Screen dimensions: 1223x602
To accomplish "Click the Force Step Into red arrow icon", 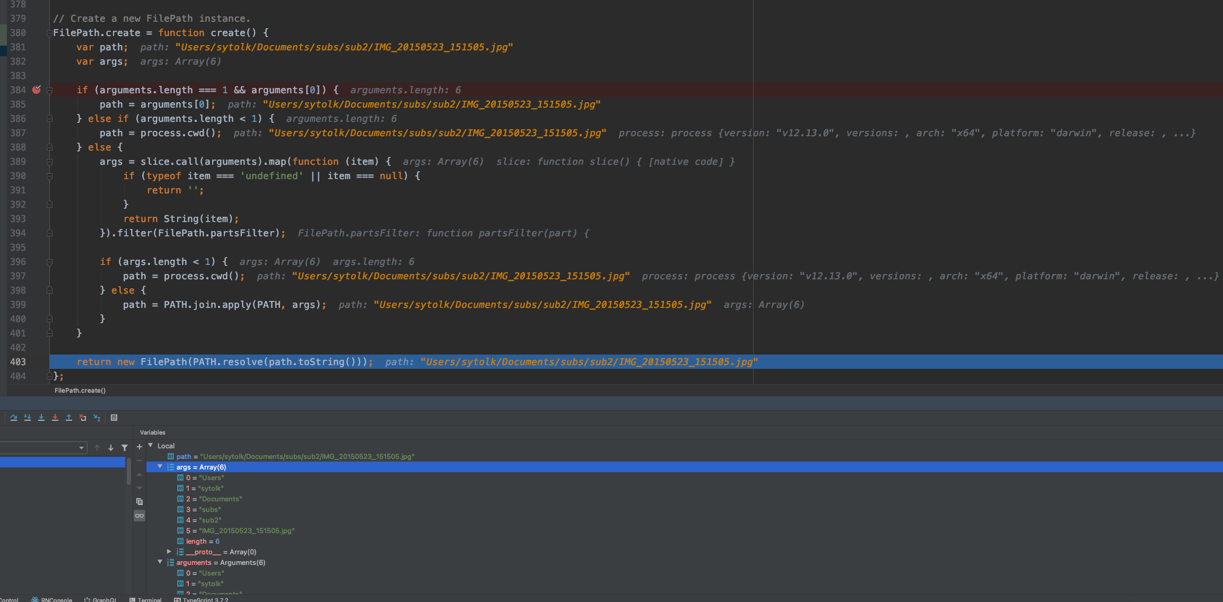I will point(55,418).
